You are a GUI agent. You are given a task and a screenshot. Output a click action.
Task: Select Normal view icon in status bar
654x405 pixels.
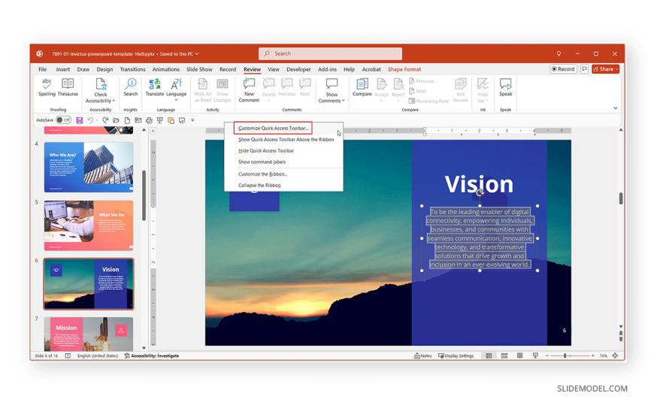489,355
